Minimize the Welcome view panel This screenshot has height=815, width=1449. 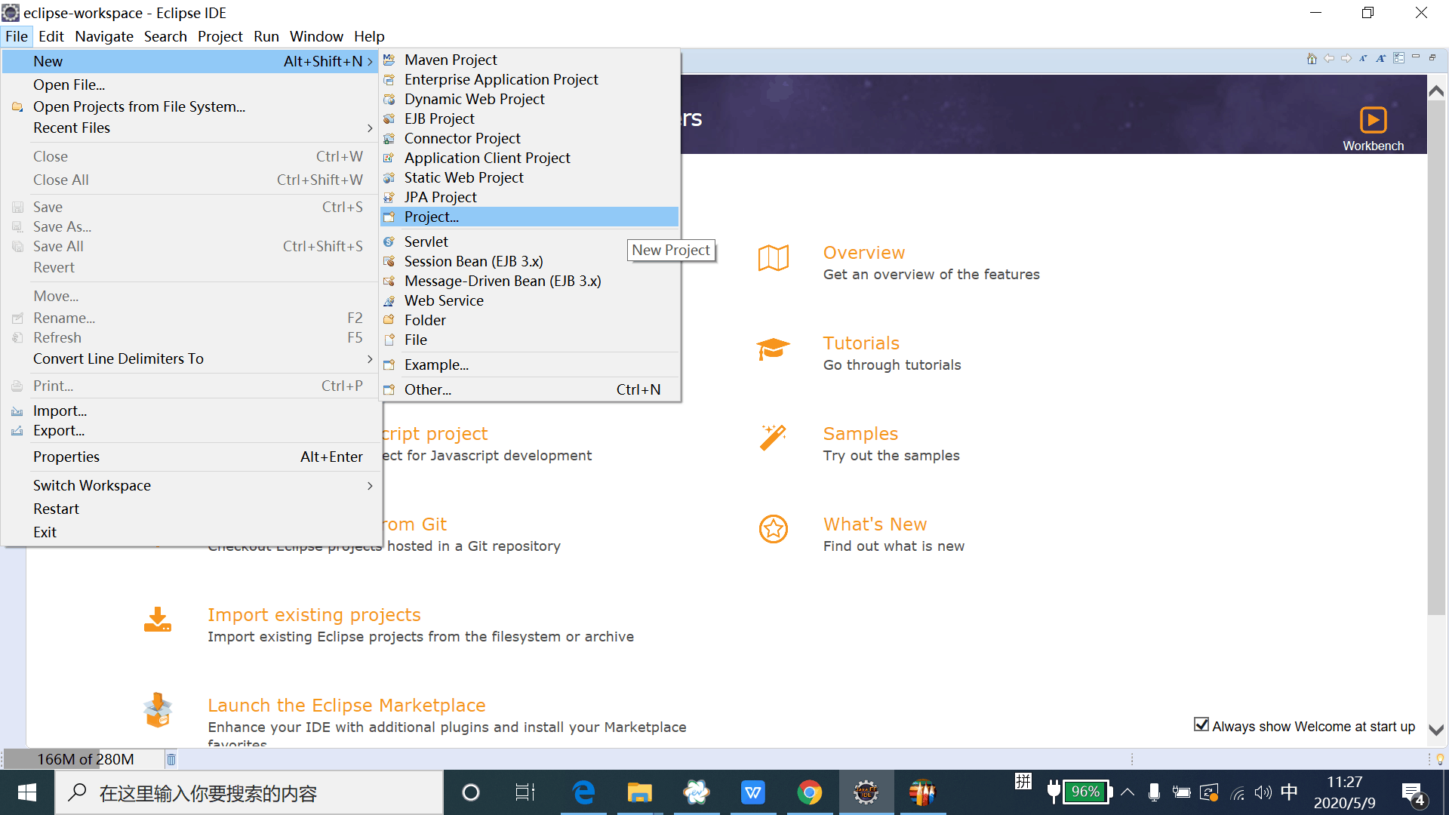pyautogui.click(x=1416, y=57)
